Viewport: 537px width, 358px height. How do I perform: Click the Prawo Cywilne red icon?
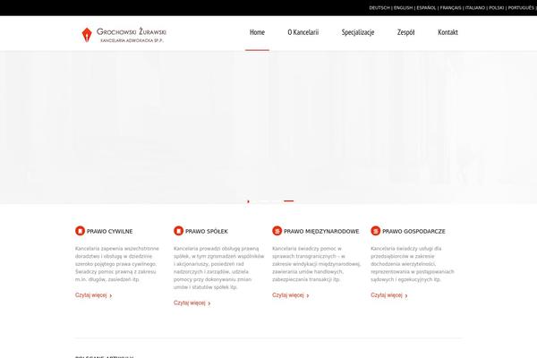(80, 231)
